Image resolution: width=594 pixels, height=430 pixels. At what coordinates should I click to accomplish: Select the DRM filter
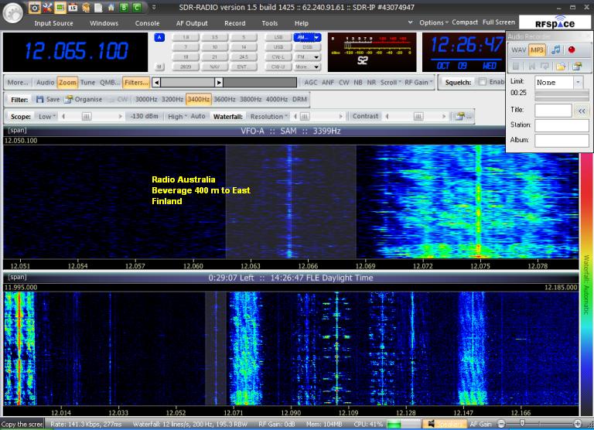point(299,99)
